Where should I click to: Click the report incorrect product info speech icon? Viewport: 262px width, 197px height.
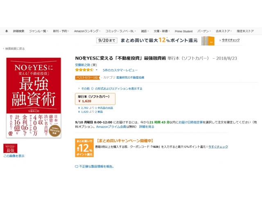click(77, 167)
